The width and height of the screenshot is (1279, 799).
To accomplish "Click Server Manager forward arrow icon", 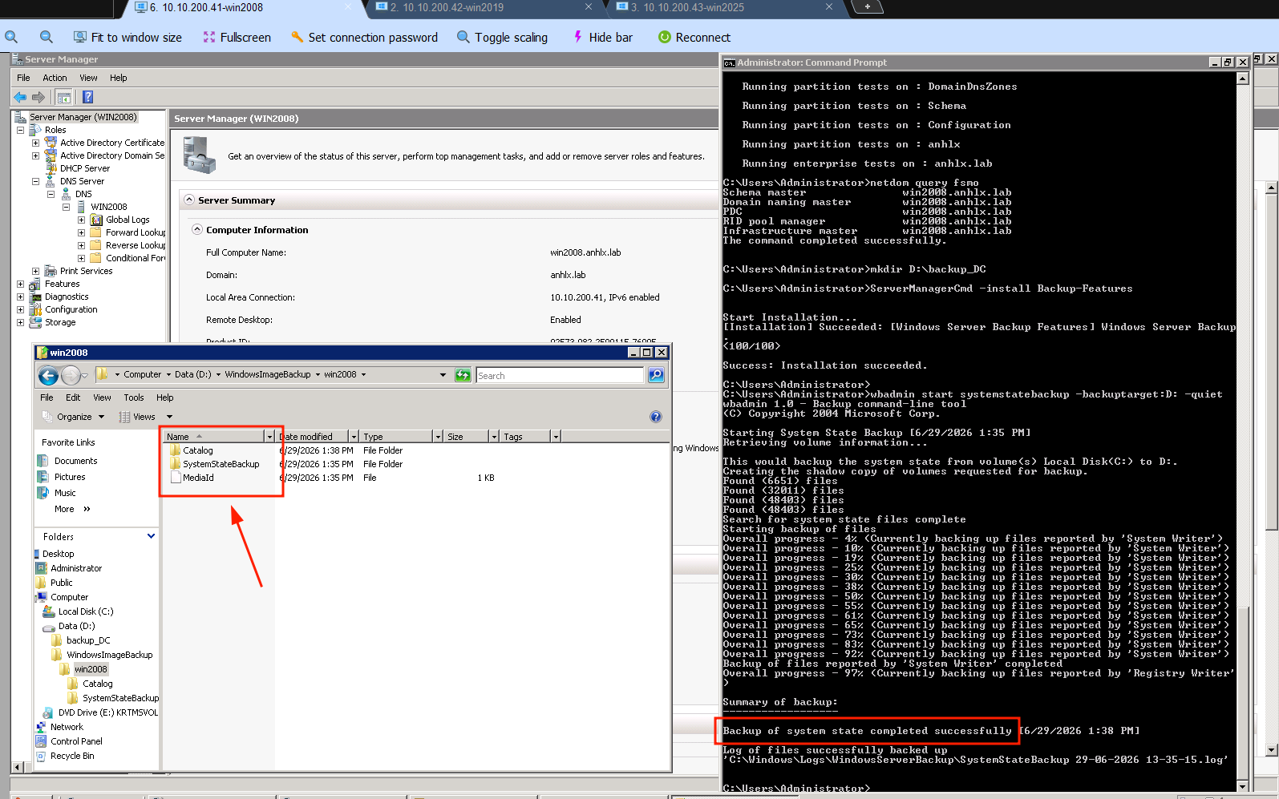I will [x=38, y=97].
